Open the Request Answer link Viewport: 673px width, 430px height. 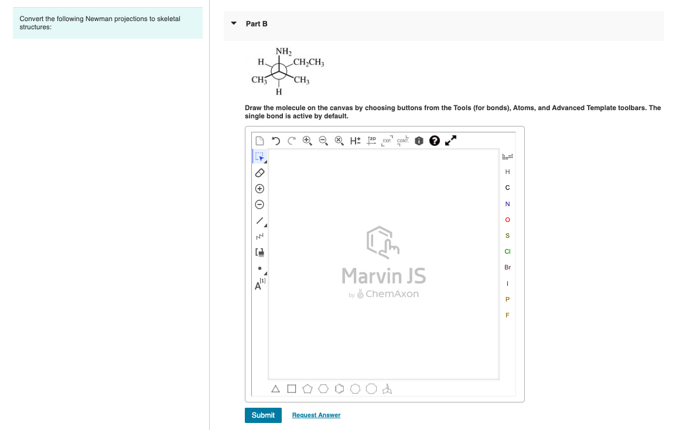[316, 415]
